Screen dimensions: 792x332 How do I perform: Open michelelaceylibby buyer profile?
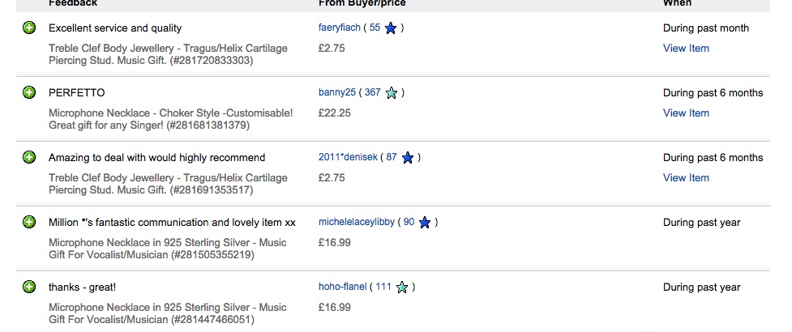coord(357,222)
